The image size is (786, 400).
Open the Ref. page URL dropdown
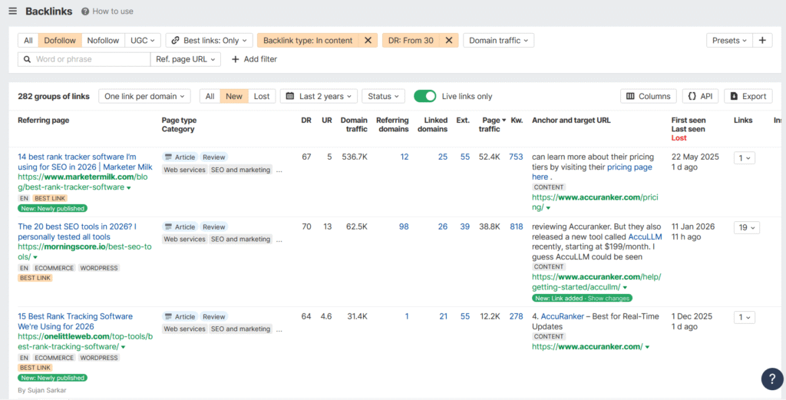(186, 59)
